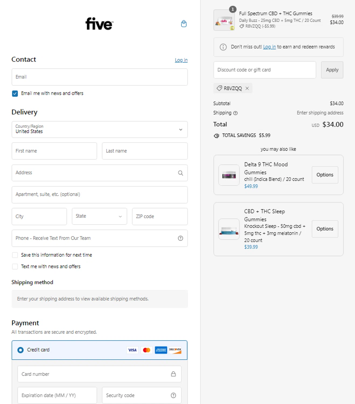
Task: Remove the R8VZQQ discount code
Action: pos(247,88)
